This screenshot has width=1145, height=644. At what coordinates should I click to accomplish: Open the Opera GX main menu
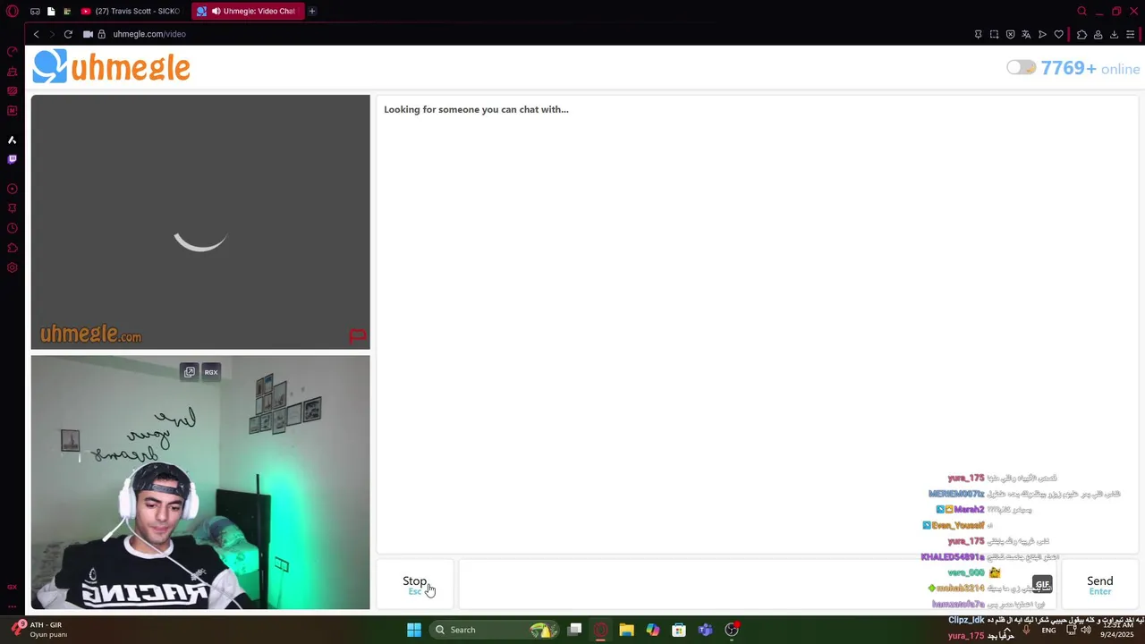(13, 11)
